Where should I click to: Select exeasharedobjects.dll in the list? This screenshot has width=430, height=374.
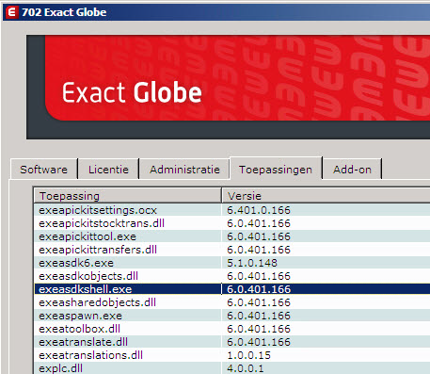[232, 302]
